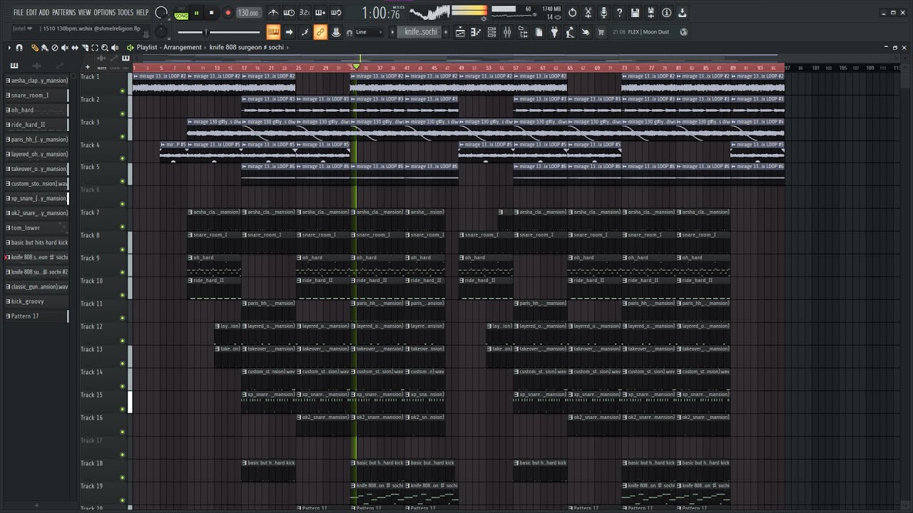This screenshot has height=513, width=913.
Task: Toggle the link channel button (orange chain)
Action: coord(320,32)
